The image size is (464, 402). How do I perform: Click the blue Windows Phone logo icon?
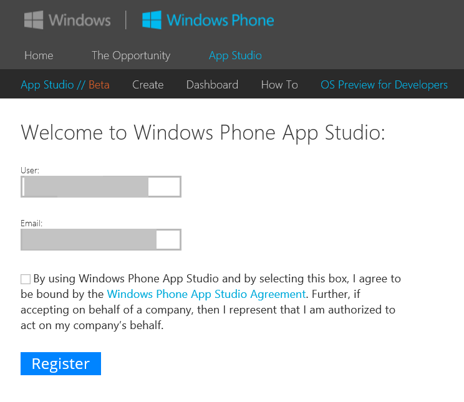[x=152, y=20]
